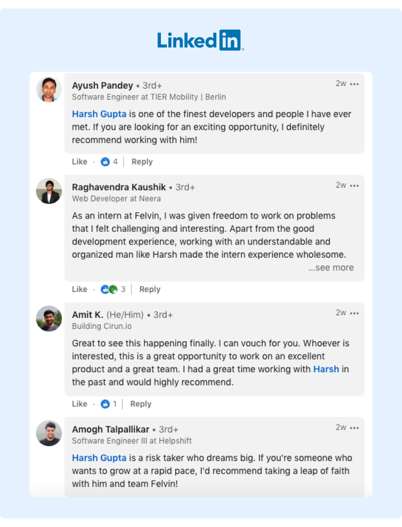Open the three-dot menu on Amogh Talpallikar's comment
The height and width of the screenshot is (527, 402).
(x=355, y=428)
